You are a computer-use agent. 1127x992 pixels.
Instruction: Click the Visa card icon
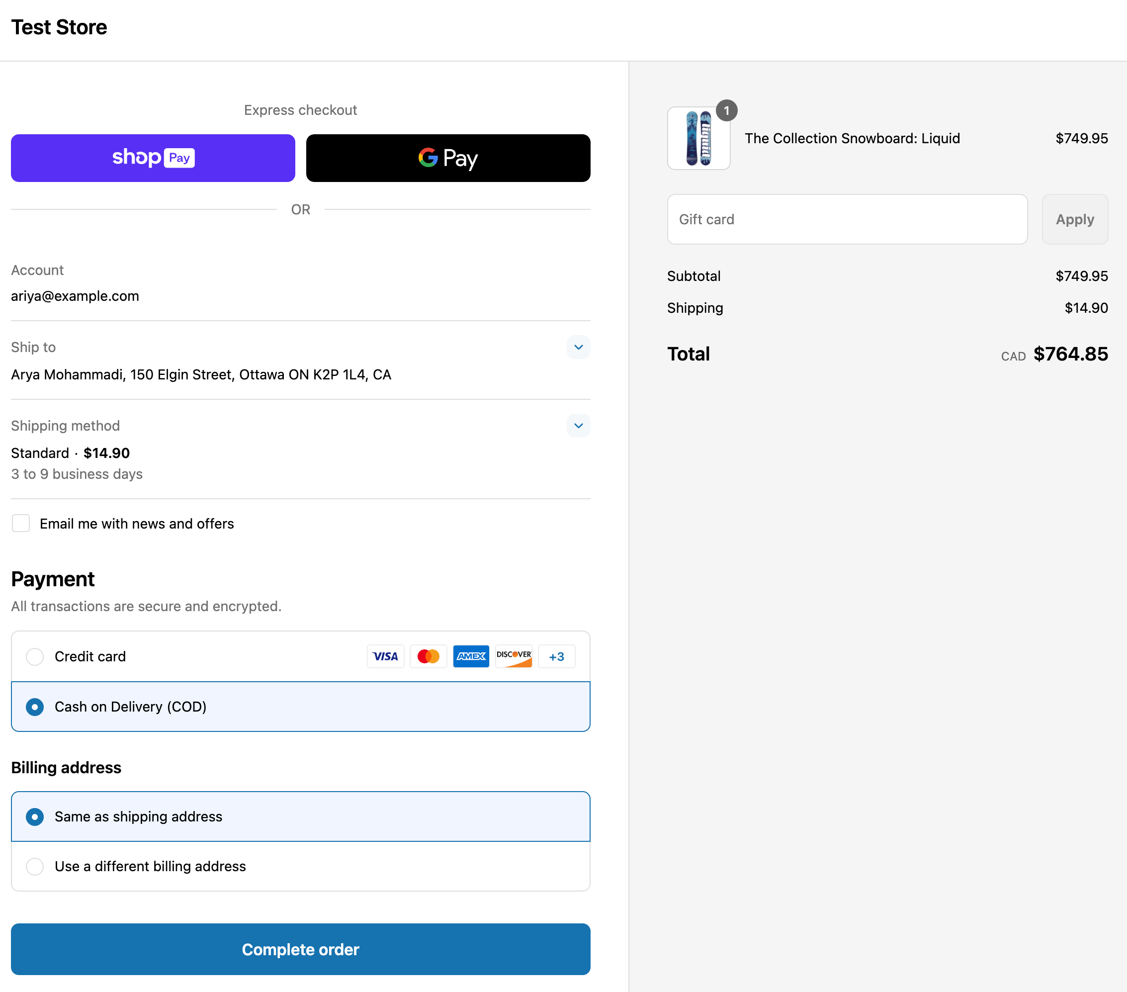tap(385, 656)
